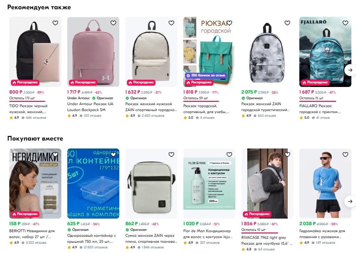Click heart on disposable container card
This screenshot has height=253, width=356.
click(113, 154)
